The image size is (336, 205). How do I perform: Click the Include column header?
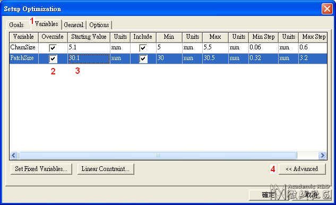pos(143,37)
